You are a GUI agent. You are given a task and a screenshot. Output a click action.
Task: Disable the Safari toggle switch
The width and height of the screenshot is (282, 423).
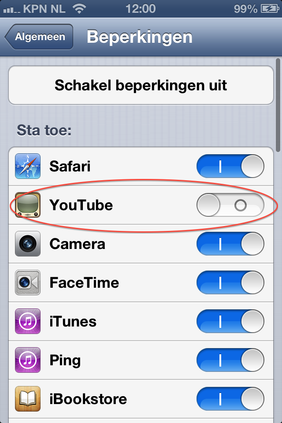(x=230, y=166)
